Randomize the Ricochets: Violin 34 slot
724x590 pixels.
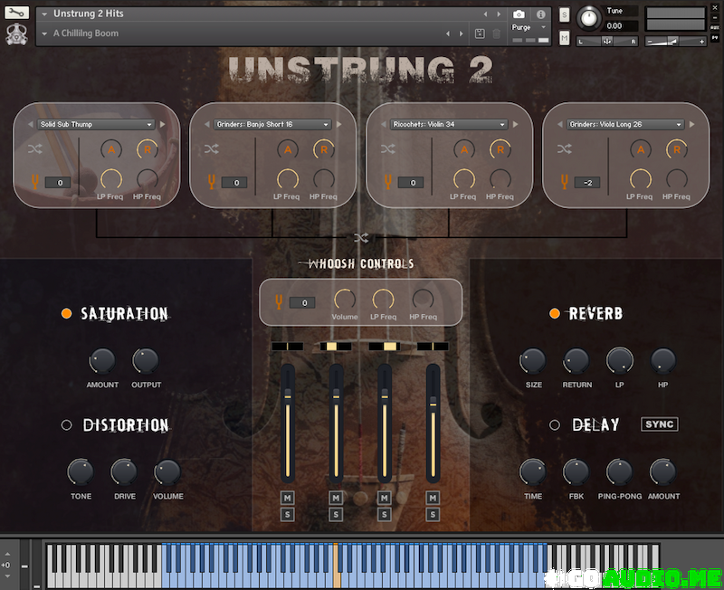pyautogui.click(x=388, y=148)
